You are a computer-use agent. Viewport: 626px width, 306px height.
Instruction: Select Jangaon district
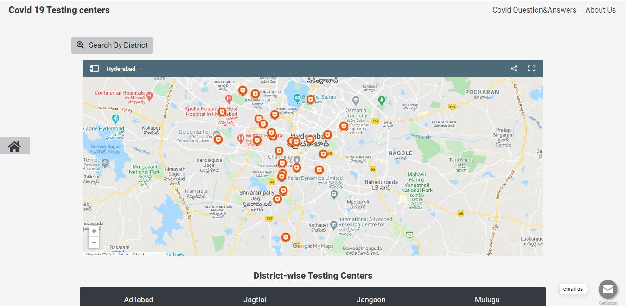click(371, 300)
